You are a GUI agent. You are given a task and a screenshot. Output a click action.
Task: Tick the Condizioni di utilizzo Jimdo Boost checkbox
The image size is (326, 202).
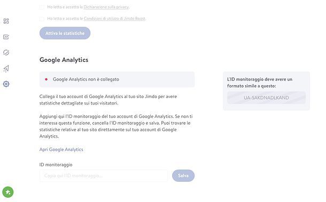pyautogui.click(x=42, y=19)
